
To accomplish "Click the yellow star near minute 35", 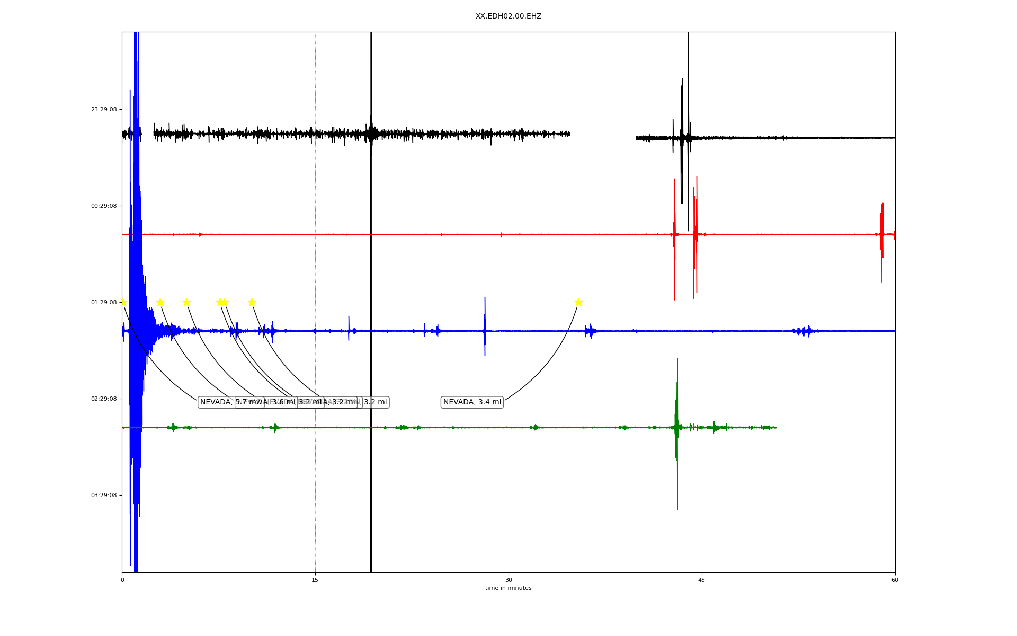I will [x=578, y=302].
